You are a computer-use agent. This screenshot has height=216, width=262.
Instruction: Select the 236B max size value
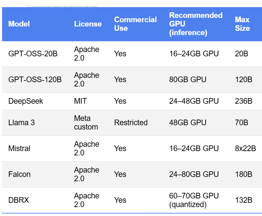pyautogui.click(x=243, y=101)
